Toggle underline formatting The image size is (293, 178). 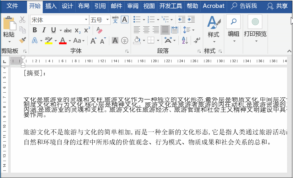point(53,30)
